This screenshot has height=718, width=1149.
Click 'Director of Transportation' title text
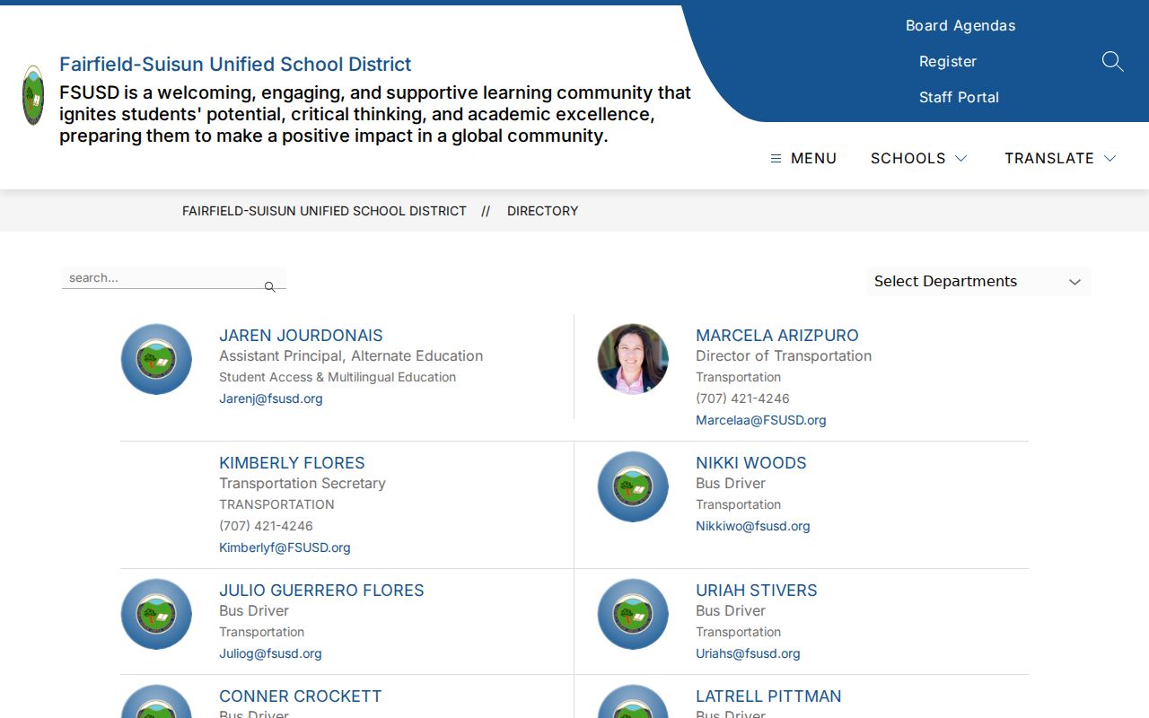point(784,355)
